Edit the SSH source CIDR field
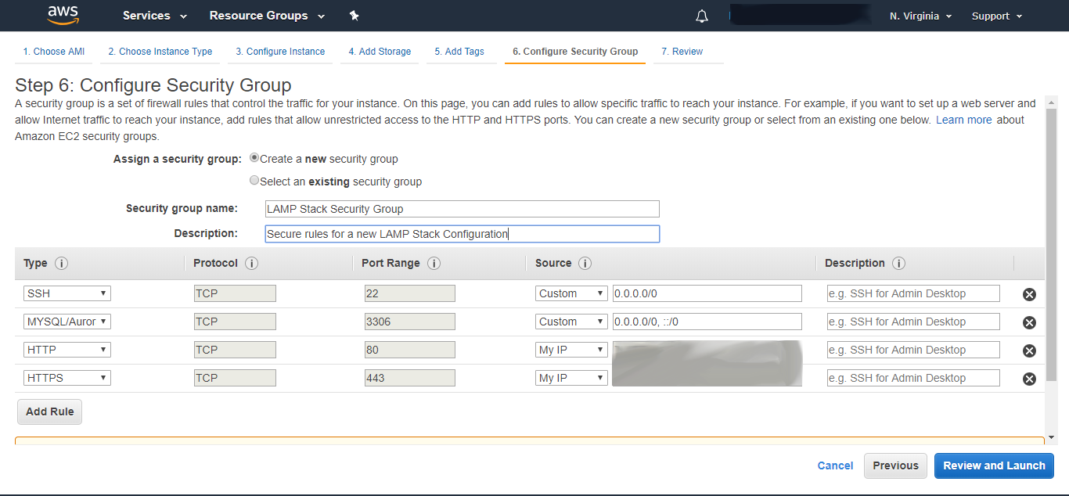 click(707, 293)
